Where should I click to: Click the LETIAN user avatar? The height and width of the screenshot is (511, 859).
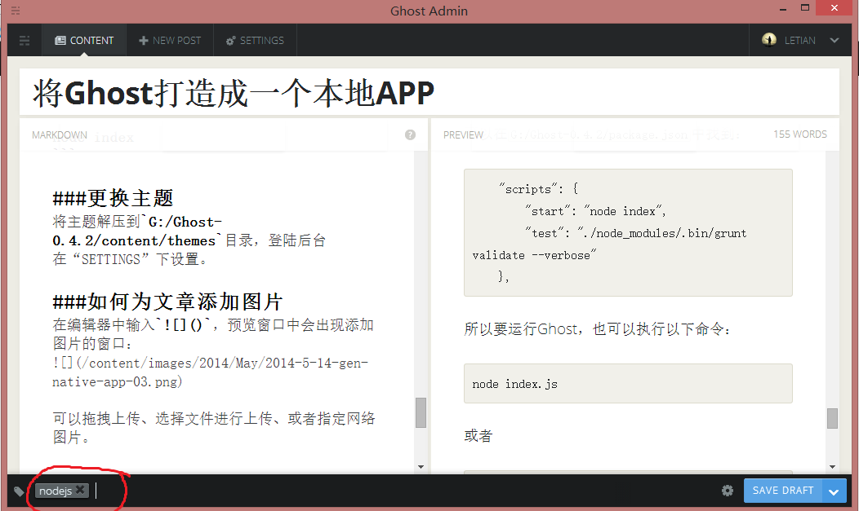pos(769,40)
